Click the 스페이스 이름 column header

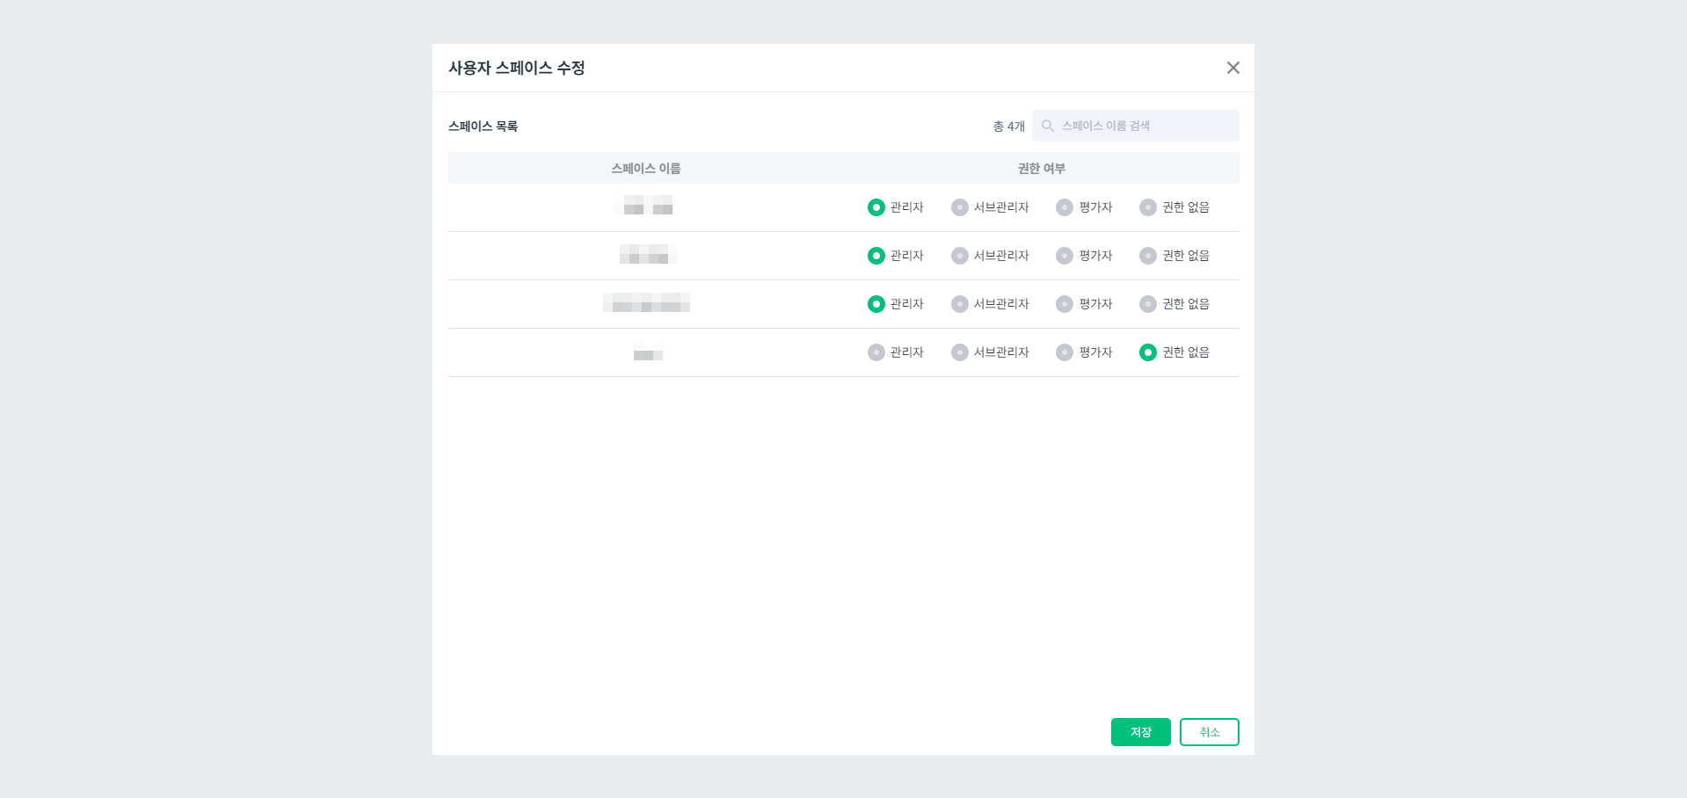pos(646,168)
